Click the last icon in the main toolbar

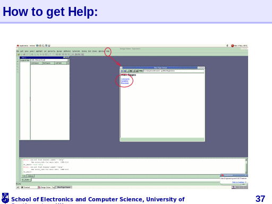click(x=82, y=55)
